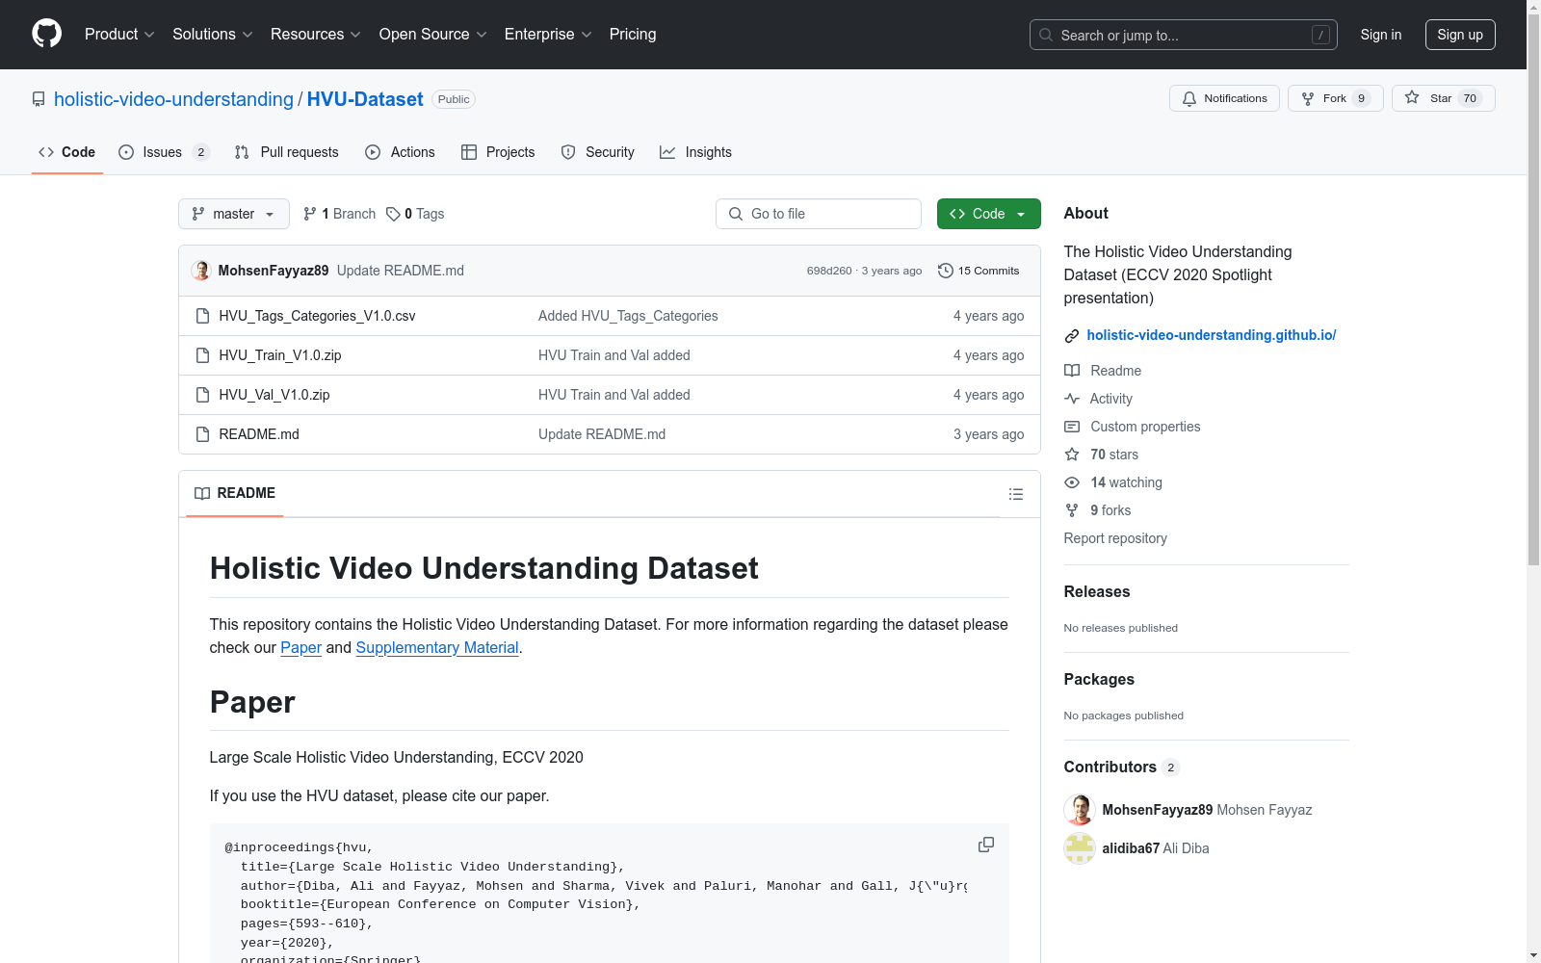
Task: Open file HVU_Train_V1.0.zip
Action: tap(280, 355)
